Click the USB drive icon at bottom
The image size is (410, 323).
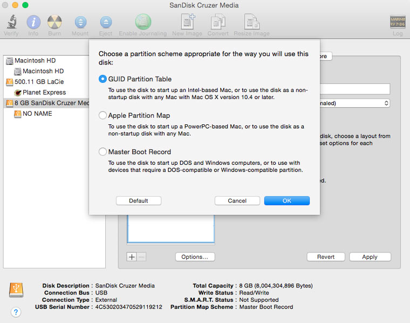tap(16, 290)
